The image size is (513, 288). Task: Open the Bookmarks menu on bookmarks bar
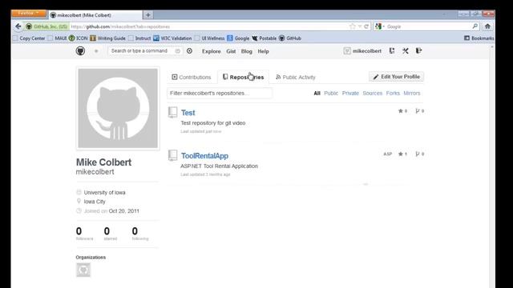coord(479,38)
